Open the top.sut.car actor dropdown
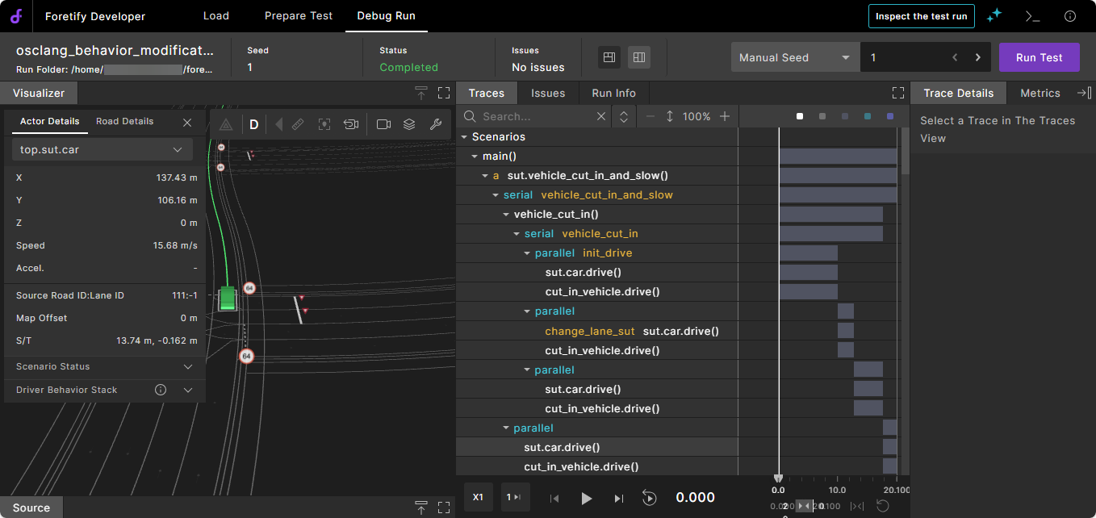 click(x=102, y=149)
